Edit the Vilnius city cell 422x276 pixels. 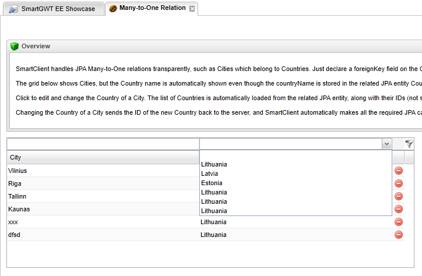click(103, 171)
